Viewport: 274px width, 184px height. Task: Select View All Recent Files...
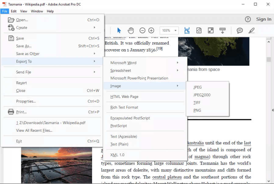[x=52, y=131]
